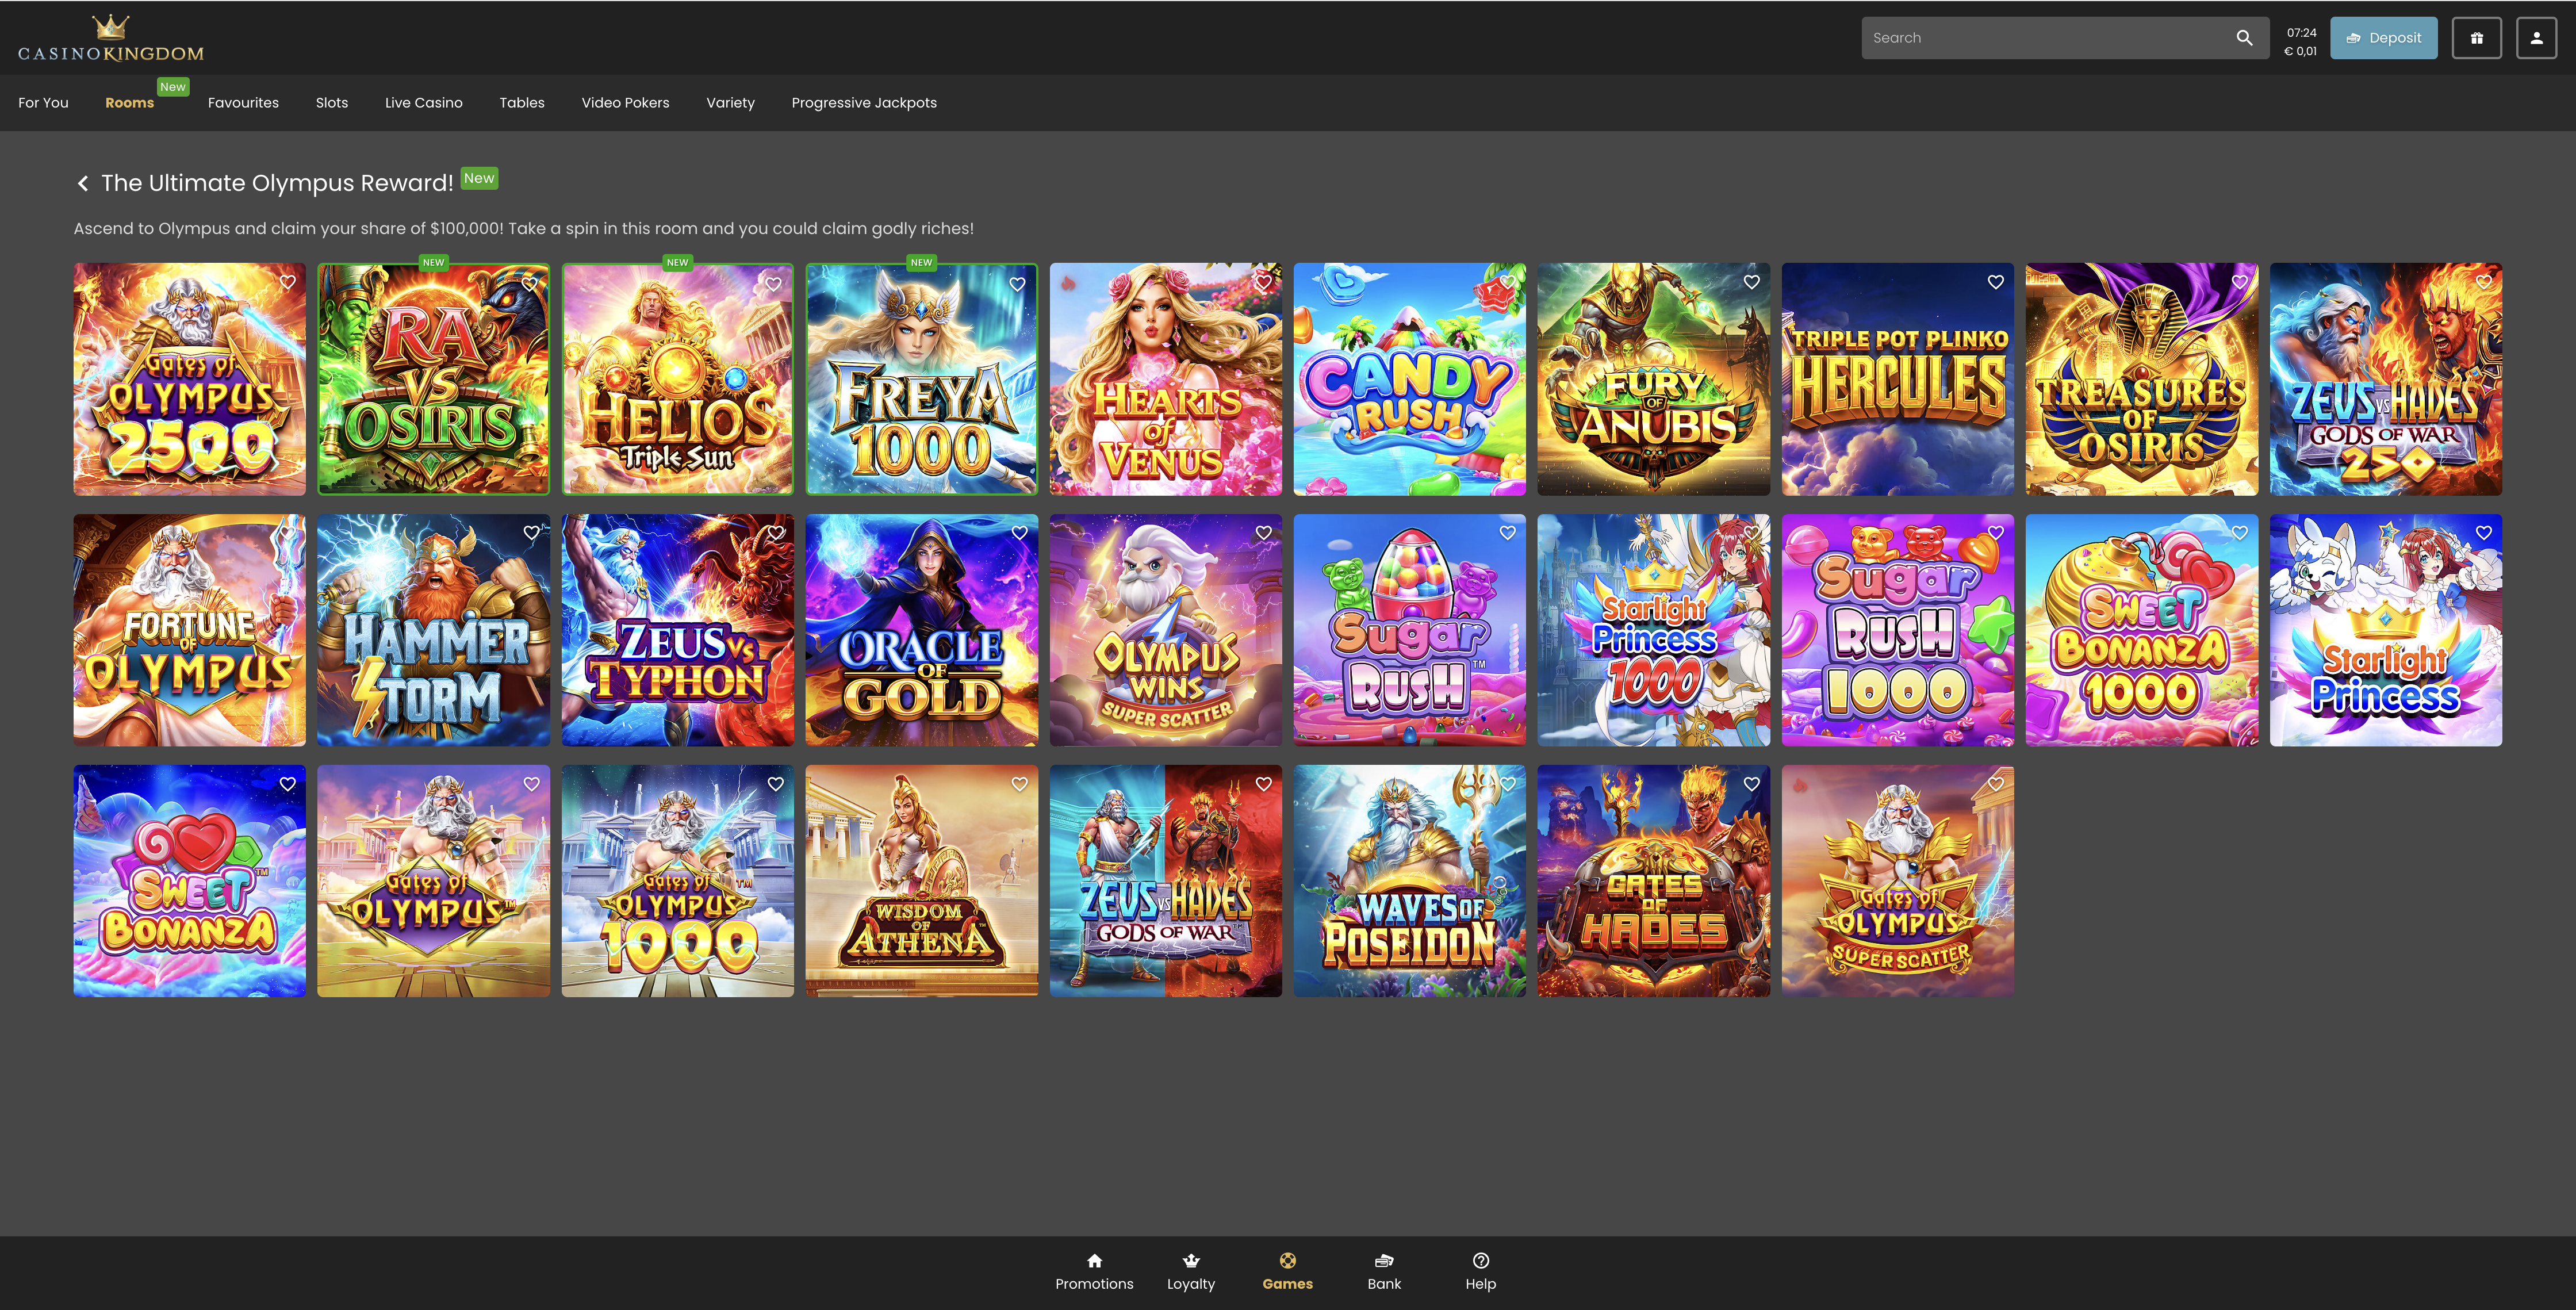This screenshot has height=1310, width=2576.
Task: Favourite Freya 1000 with heart icon
Action: [1018, 284]
